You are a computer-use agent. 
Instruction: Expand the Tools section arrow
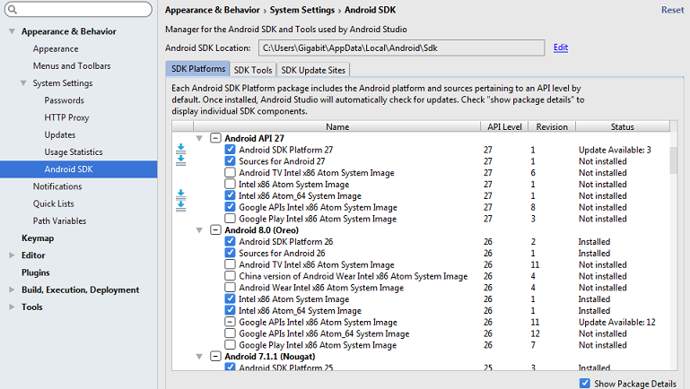[12, 307]
